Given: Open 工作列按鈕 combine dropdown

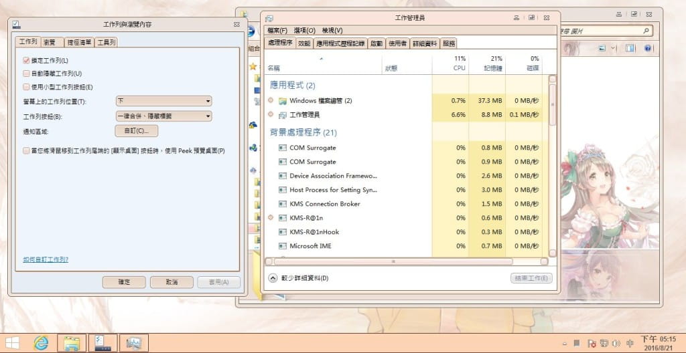Looking at the screenshot, I should 163,116.
